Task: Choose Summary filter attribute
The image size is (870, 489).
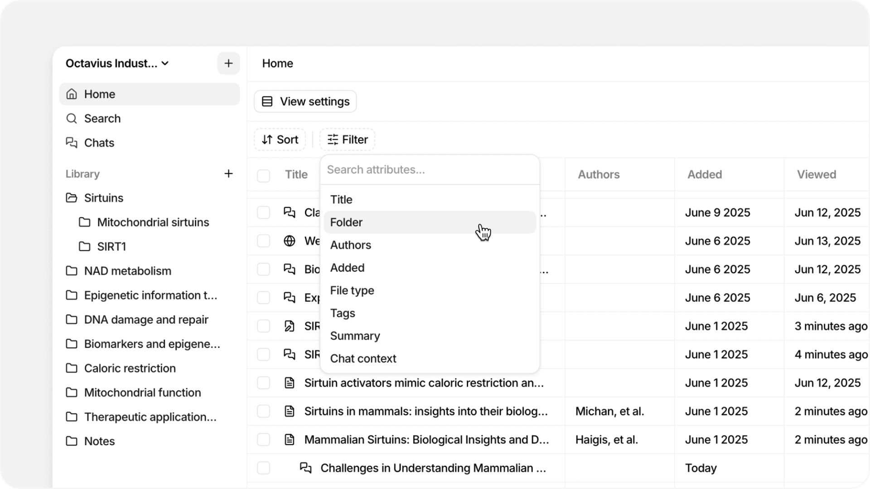Action: point(430,336)
